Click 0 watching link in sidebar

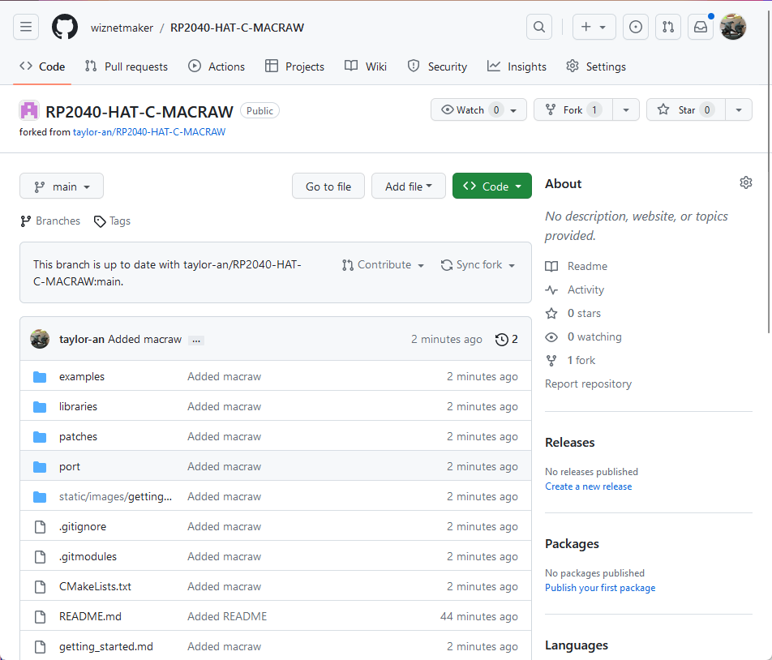tap(583, 337)
